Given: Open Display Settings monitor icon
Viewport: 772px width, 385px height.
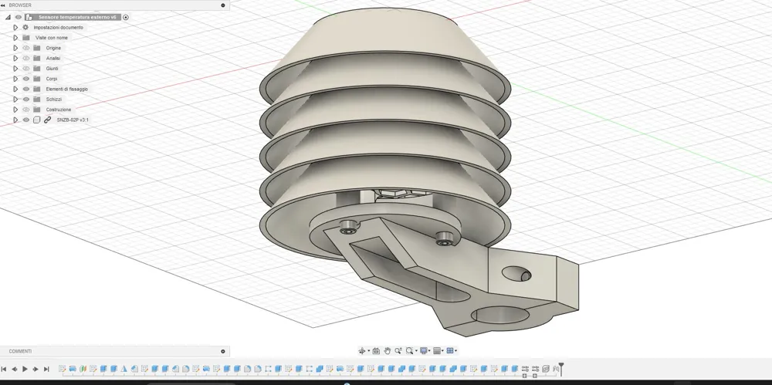Looking at the screenshot, I should pyautogui.click(x=423, y=351).
